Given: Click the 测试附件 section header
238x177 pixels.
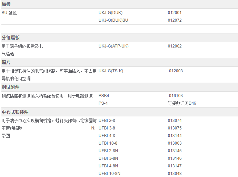Looking at the screenshot, I should pos(11,87).
